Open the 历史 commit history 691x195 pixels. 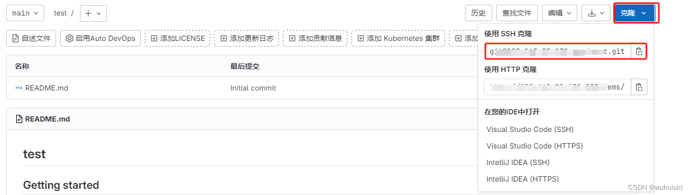(479, 13)
